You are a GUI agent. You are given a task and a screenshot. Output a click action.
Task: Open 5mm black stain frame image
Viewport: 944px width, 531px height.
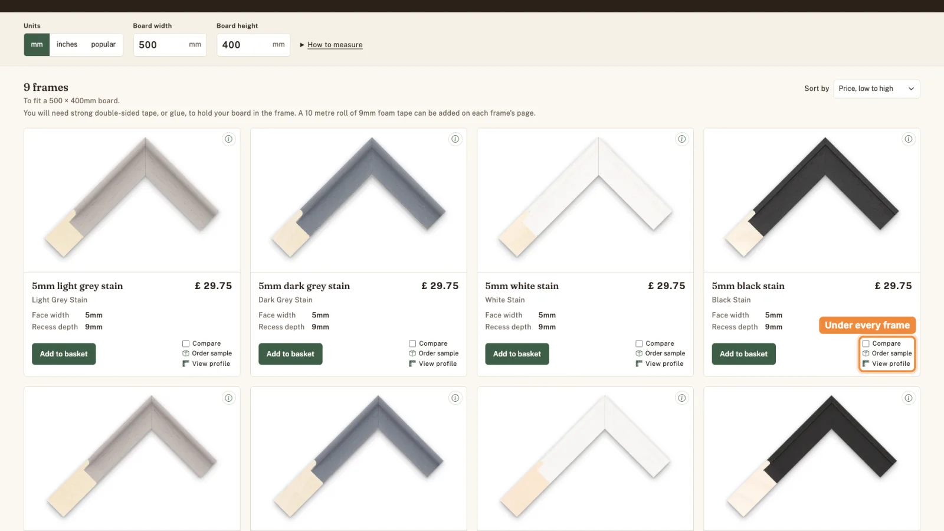coord(812,201)
